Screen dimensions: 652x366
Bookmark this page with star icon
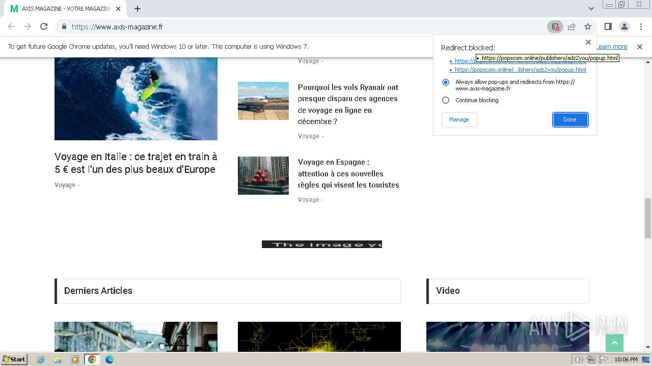[x=588, y=26]
